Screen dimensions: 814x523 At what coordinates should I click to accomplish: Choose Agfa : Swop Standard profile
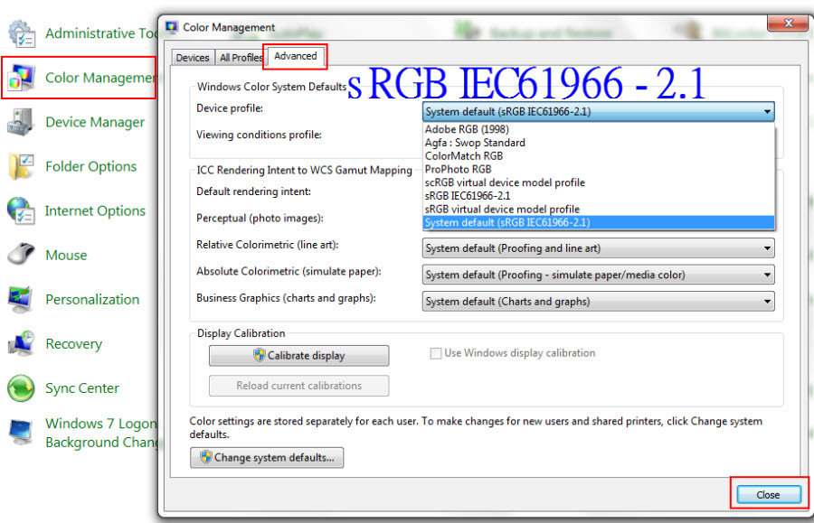599,143
